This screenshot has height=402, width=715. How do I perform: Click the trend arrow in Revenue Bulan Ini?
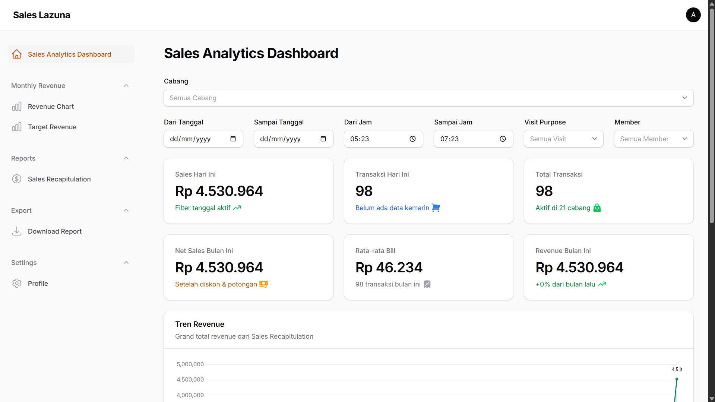602,284
